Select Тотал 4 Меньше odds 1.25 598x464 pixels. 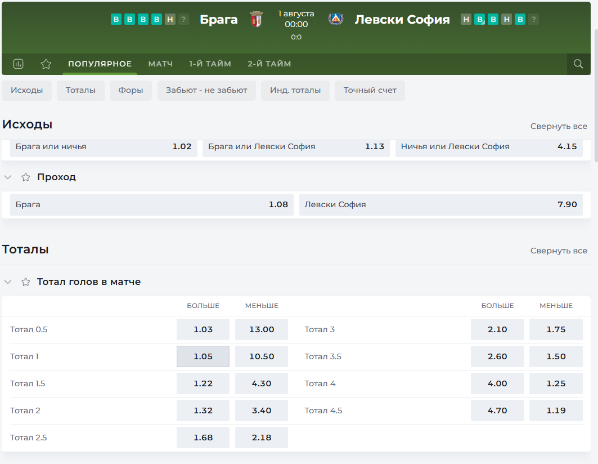pos(556,383)
